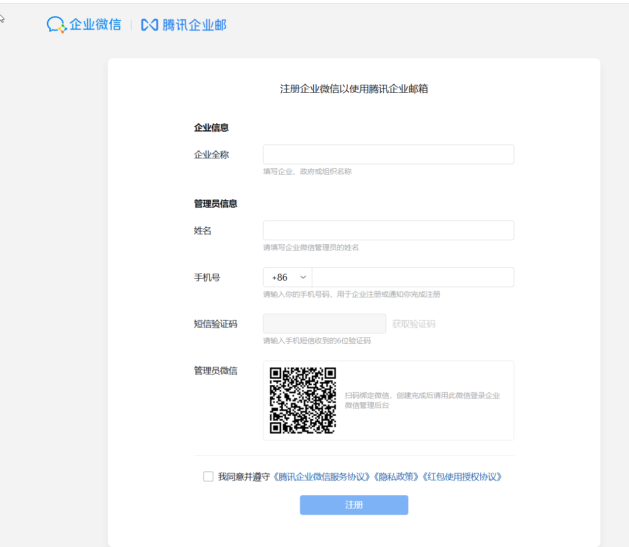Click the 填写企业、政府或组织名称 hint text
The height and width of the screenshot is (547, 629).
[307, 172]
